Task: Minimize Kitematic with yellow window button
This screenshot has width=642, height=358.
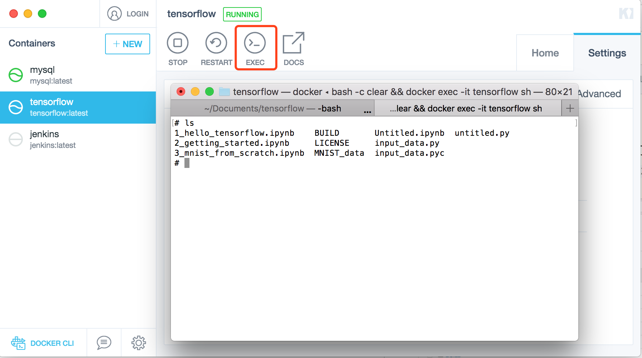Action: 28,14
